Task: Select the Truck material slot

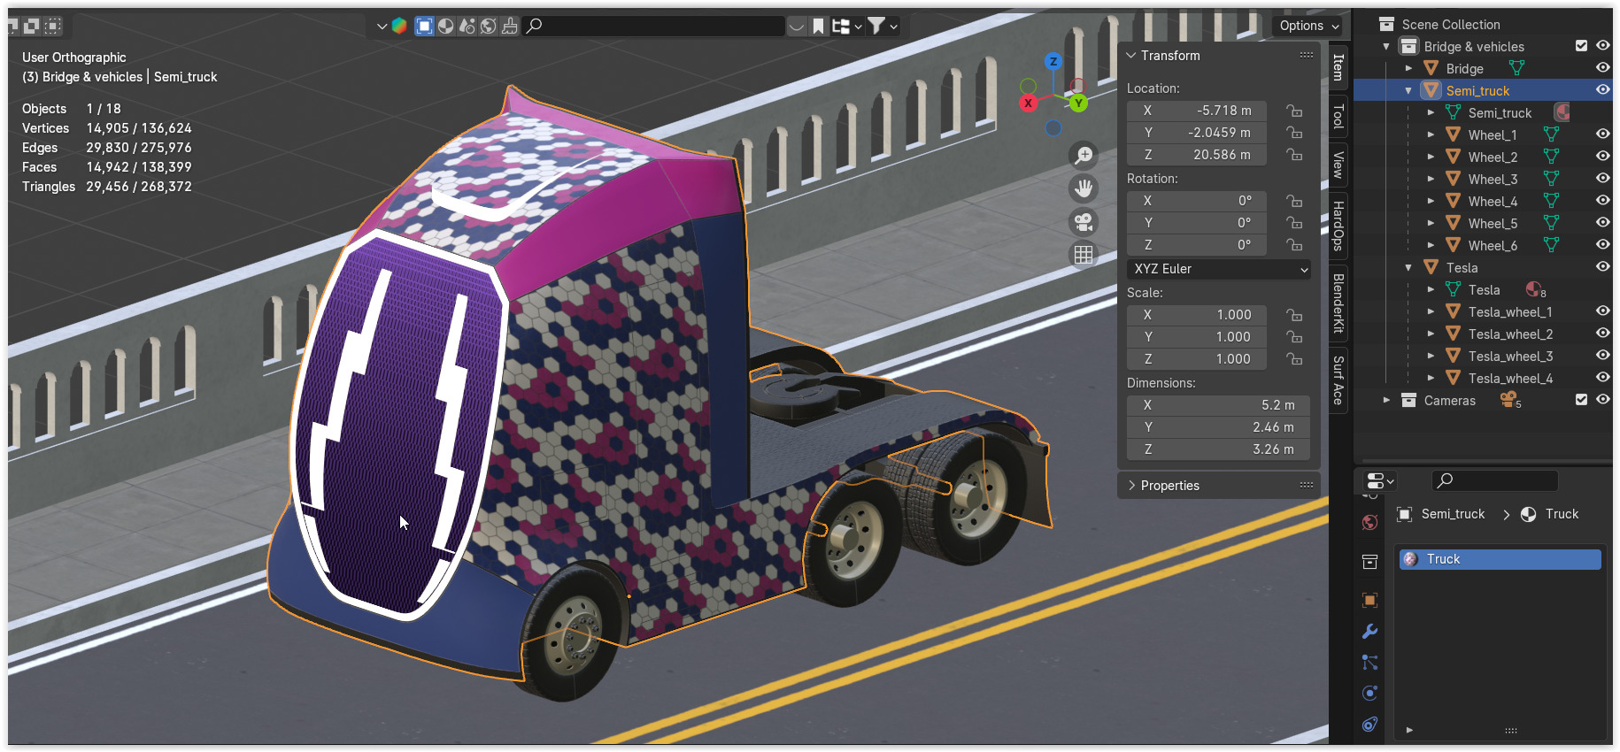Action: (x=1500, y=559)
